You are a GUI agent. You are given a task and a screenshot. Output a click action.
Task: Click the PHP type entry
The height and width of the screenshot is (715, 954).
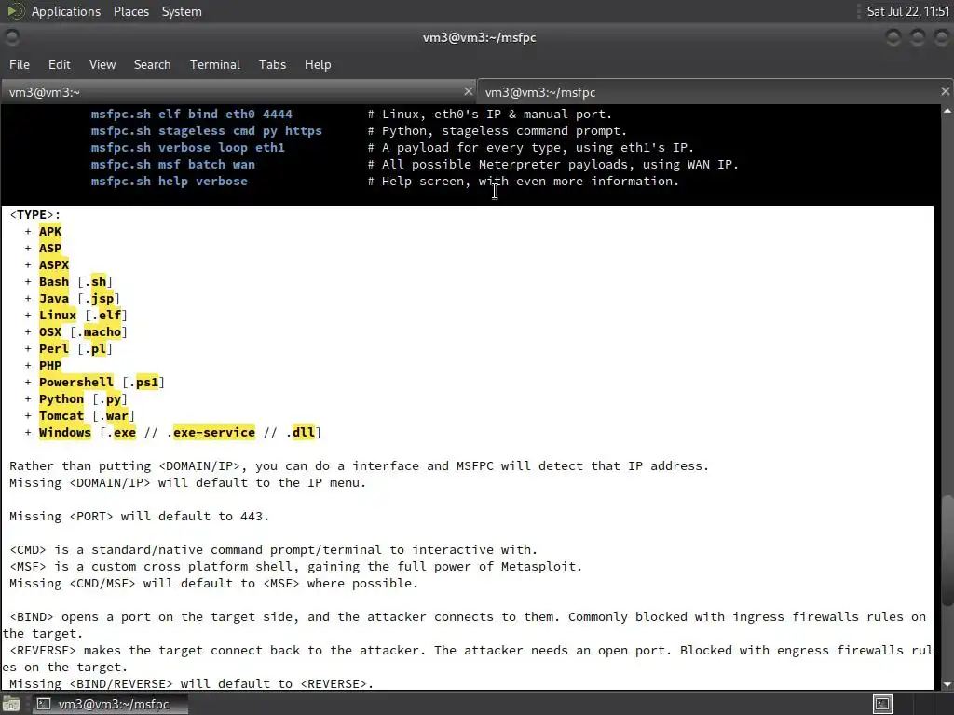point(50,365)
